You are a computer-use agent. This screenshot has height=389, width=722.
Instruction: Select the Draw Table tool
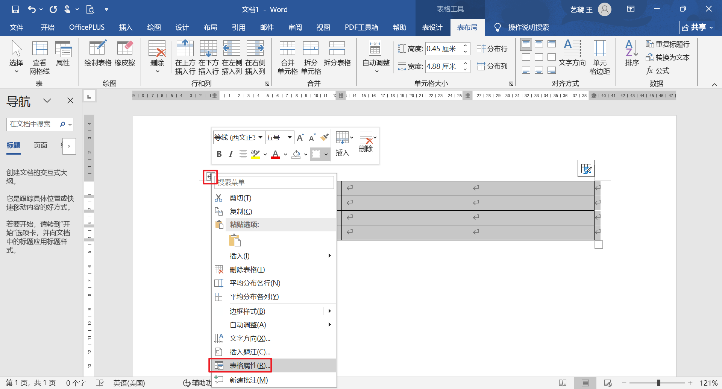click(x=98, y=54)
